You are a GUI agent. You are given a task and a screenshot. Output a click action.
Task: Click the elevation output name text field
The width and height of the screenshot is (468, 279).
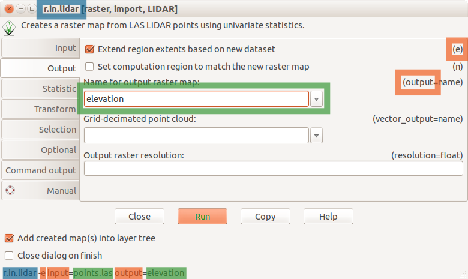[196, 99]
